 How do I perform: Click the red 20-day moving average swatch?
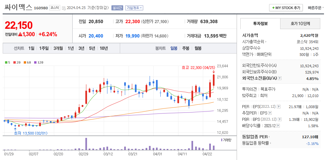click(x=14, y=62)
